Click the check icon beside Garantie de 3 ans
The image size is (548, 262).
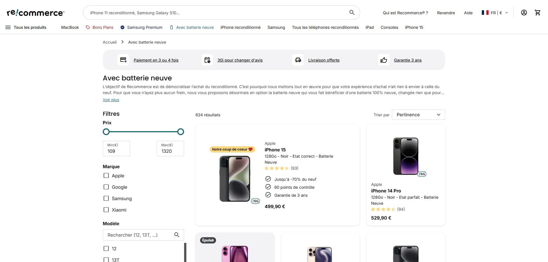coord(268,195)
